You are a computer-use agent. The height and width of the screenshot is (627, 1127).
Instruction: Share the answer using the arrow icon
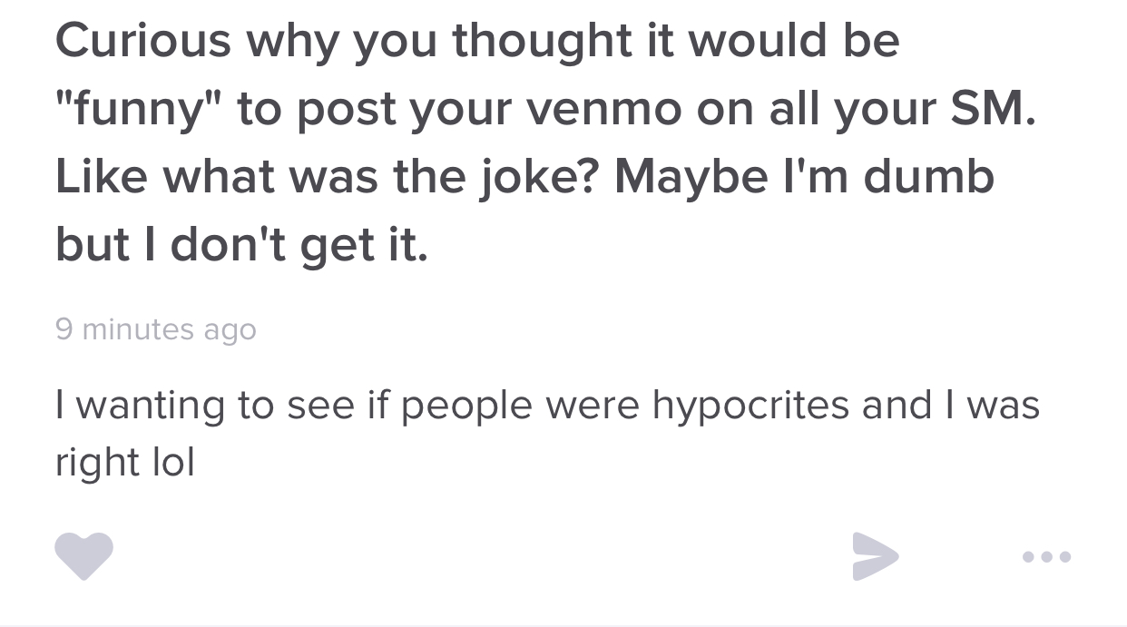click(876, 555)
